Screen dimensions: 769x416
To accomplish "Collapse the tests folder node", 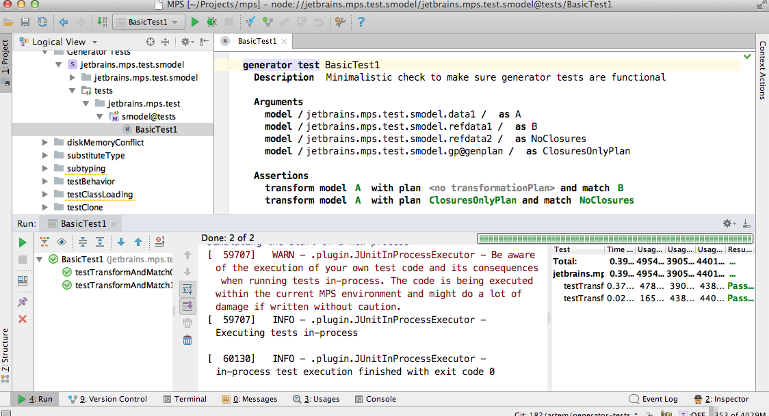I will click(72, 91).
